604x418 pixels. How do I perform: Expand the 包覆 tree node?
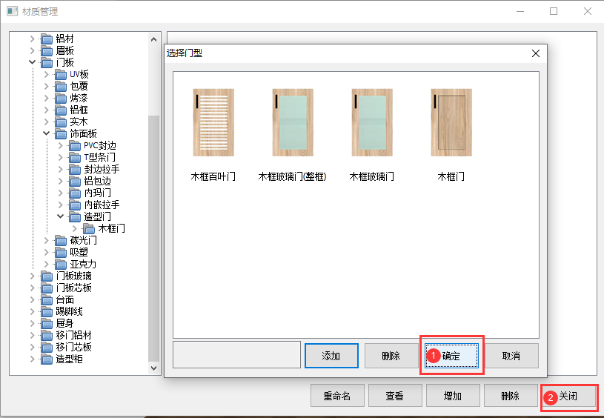(x=47, y=86)
